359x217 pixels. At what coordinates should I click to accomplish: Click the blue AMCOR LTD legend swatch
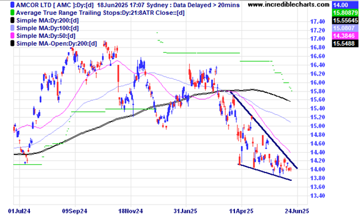[13, 5]
